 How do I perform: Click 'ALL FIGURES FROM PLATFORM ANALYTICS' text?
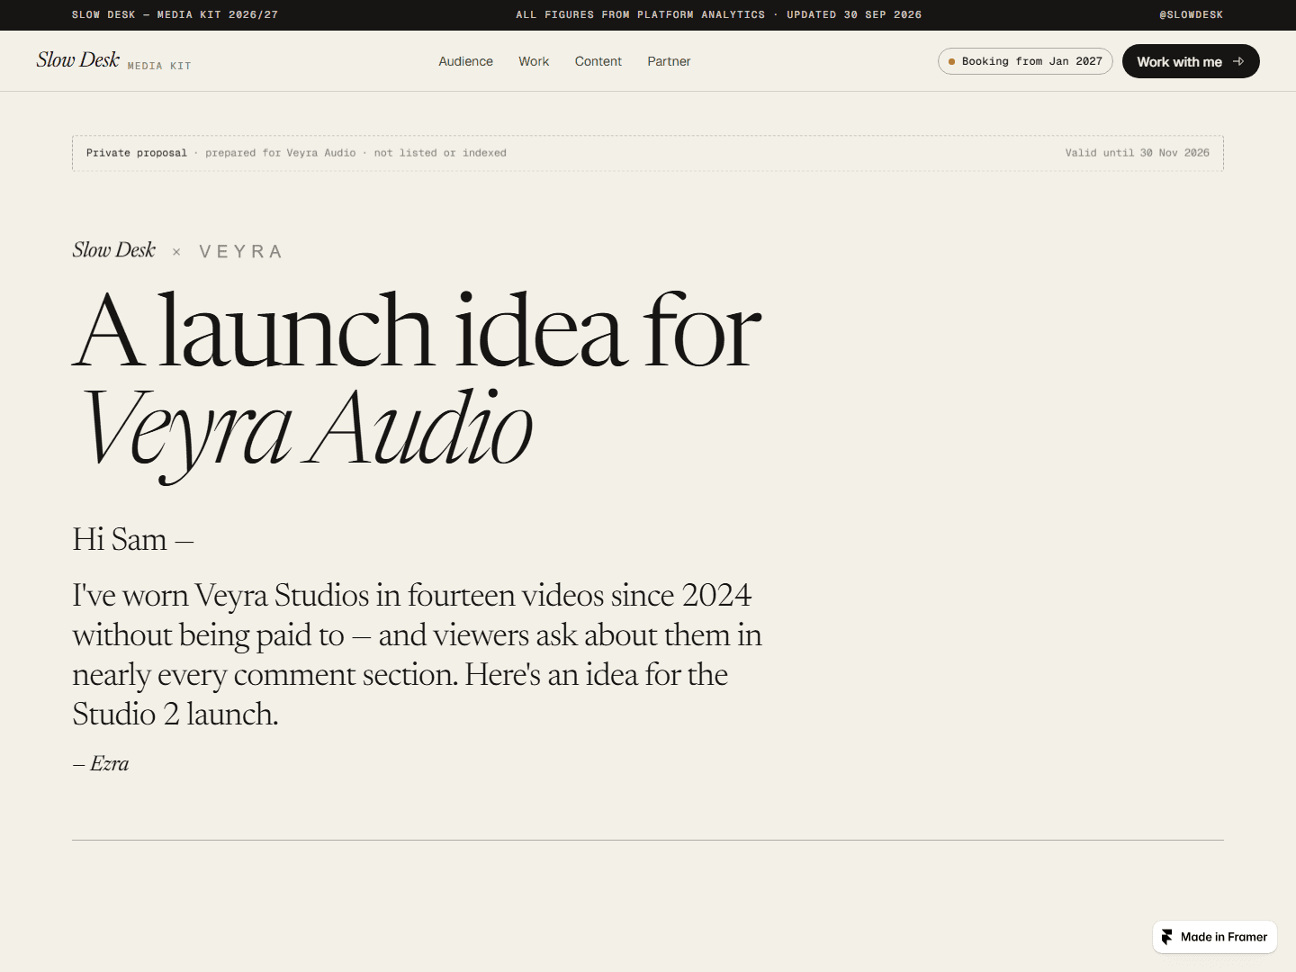(640, 15)
